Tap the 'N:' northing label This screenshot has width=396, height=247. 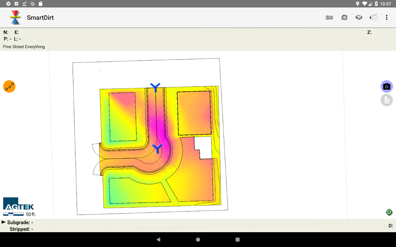pyautogui.click(x=6, y=32)
